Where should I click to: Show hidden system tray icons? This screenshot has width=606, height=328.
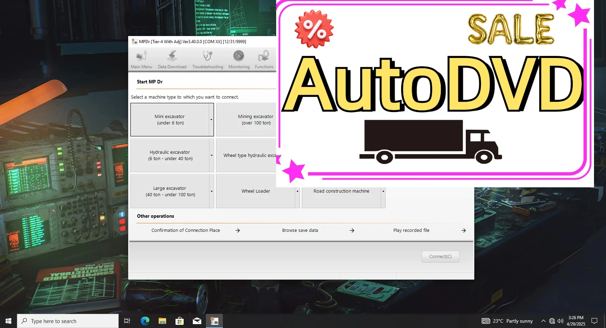click(543, 321)
